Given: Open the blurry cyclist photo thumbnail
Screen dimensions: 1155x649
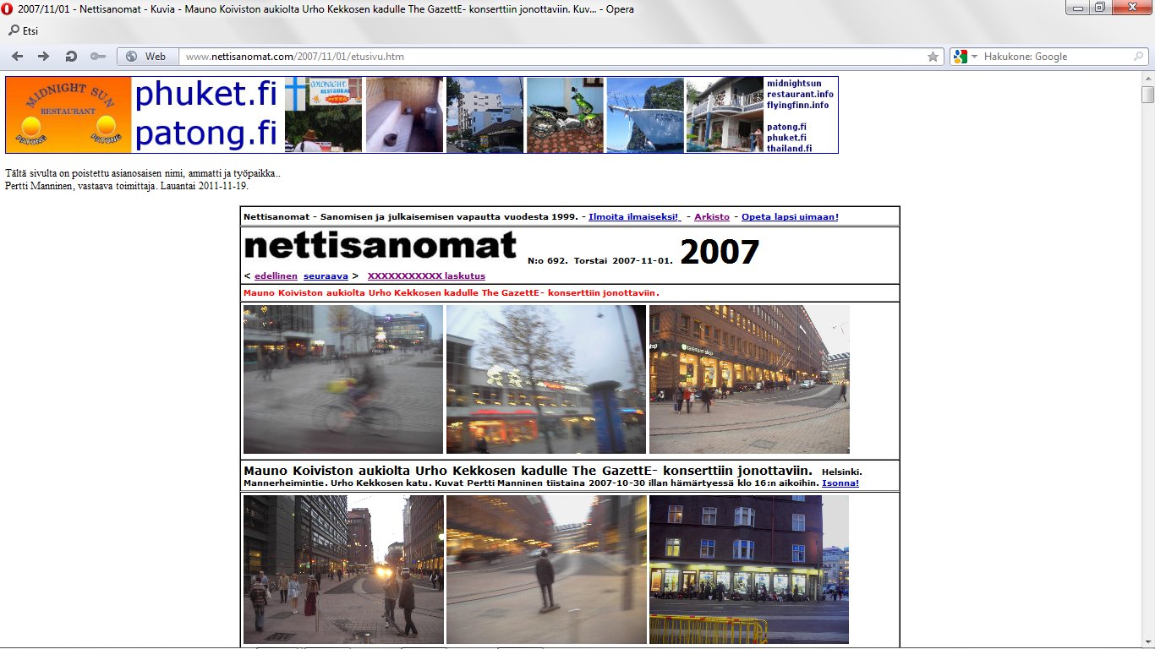Looking at the screenshot, I should [x=342, y=379].
